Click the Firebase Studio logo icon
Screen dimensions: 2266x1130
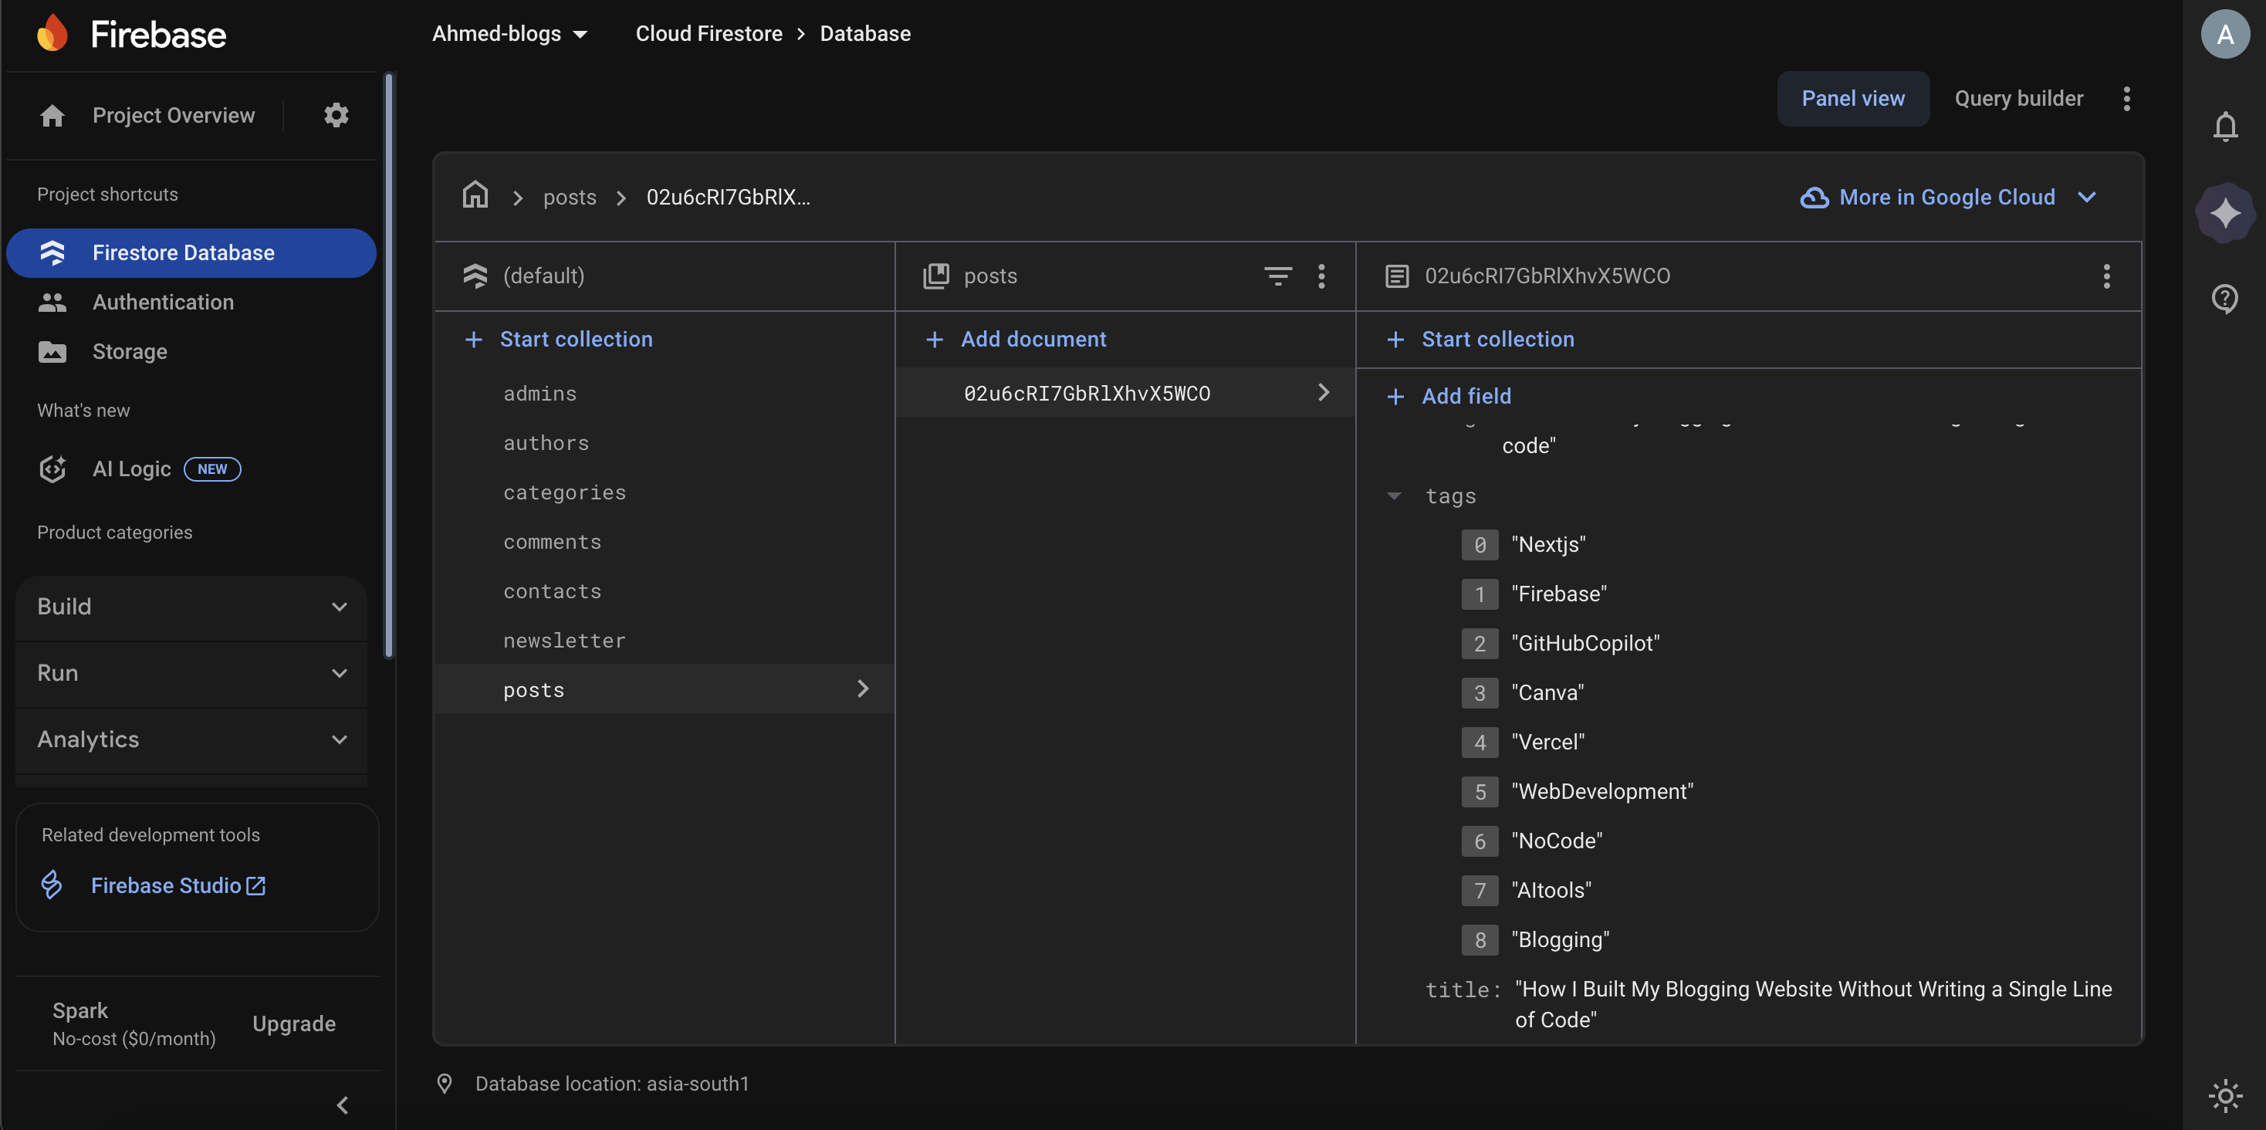52,885
